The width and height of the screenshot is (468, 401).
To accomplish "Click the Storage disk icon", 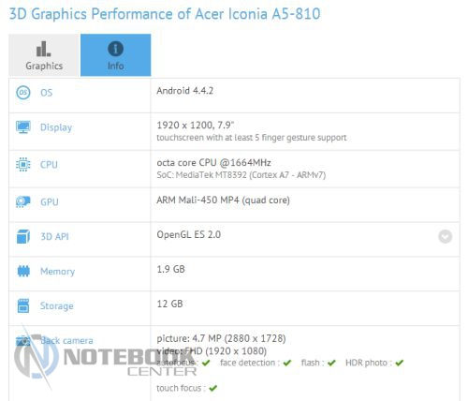I will coord(23,305).
